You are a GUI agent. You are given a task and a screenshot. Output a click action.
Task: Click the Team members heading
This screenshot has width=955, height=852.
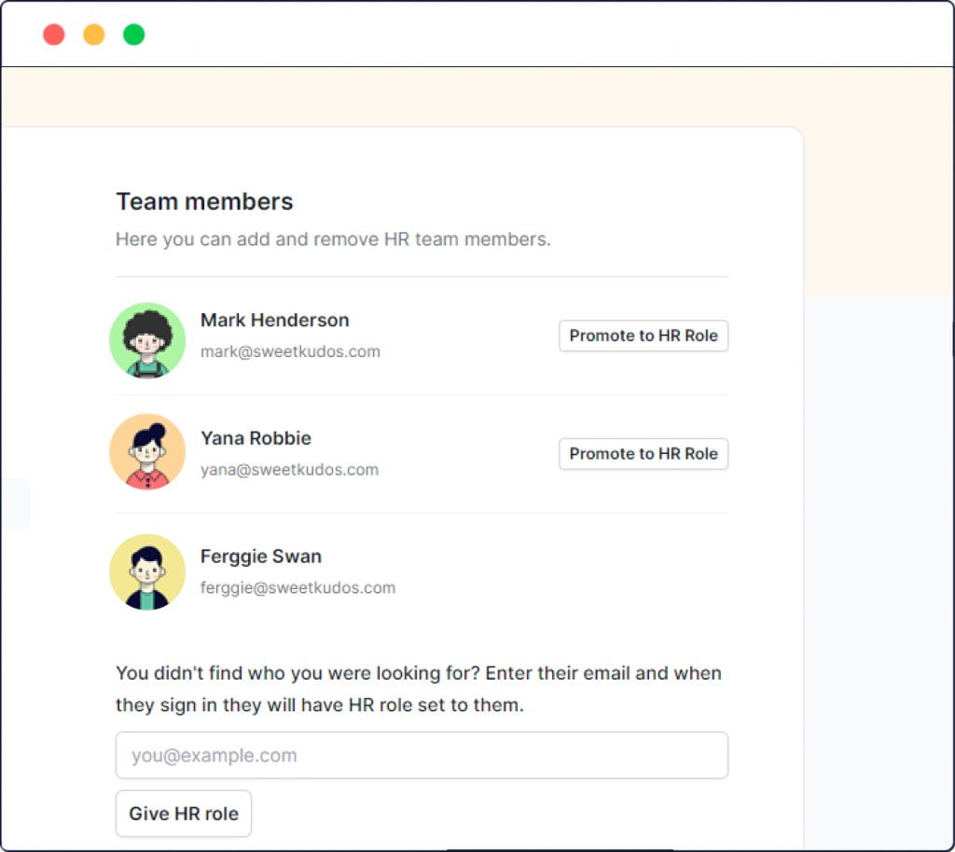coord(204,201)
